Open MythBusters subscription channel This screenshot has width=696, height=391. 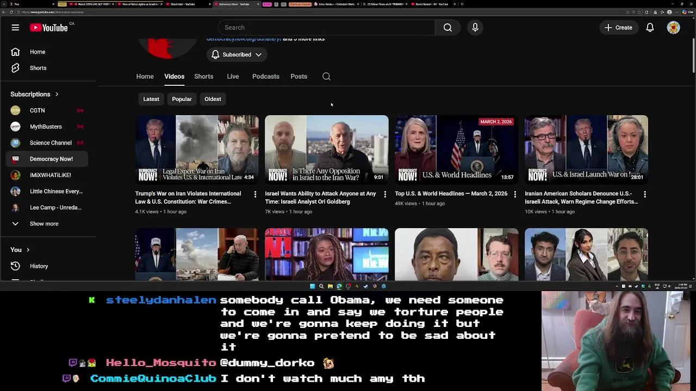(48, 127)
